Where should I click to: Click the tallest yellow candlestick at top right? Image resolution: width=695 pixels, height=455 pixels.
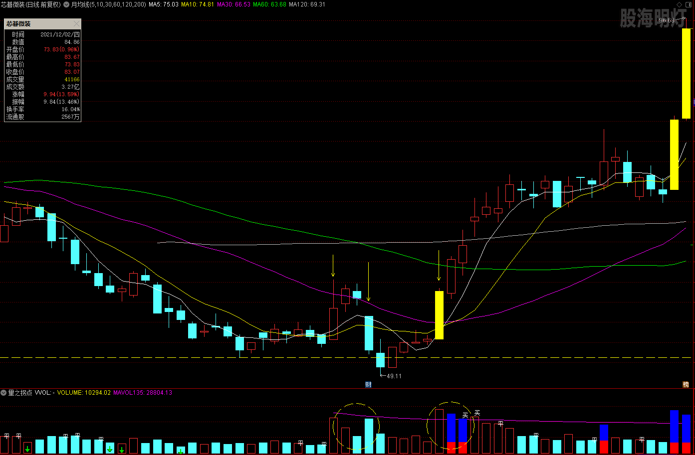pos(686,73)
